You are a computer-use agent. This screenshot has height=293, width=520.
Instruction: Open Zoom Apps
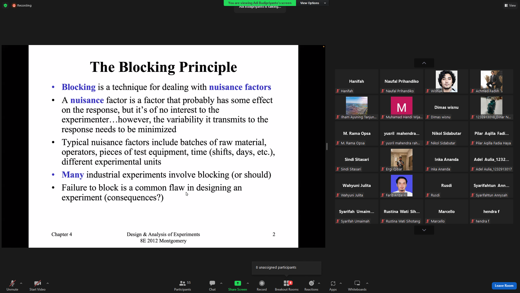(x=333, y=285)
